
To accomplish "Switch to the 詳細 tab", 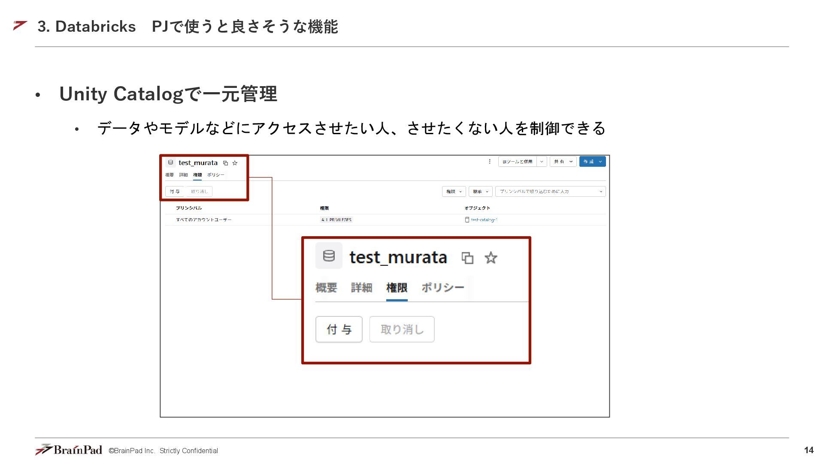I will (x=183, y=175).
